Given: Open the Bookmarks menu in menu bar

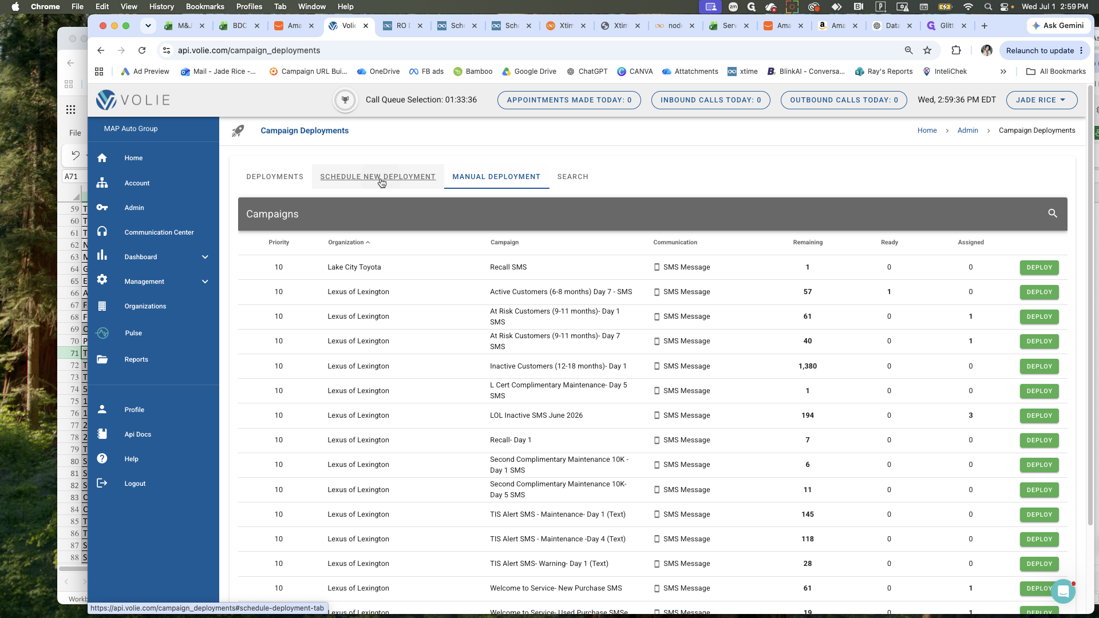Looking at the screenshot, I should click(205, 7).
